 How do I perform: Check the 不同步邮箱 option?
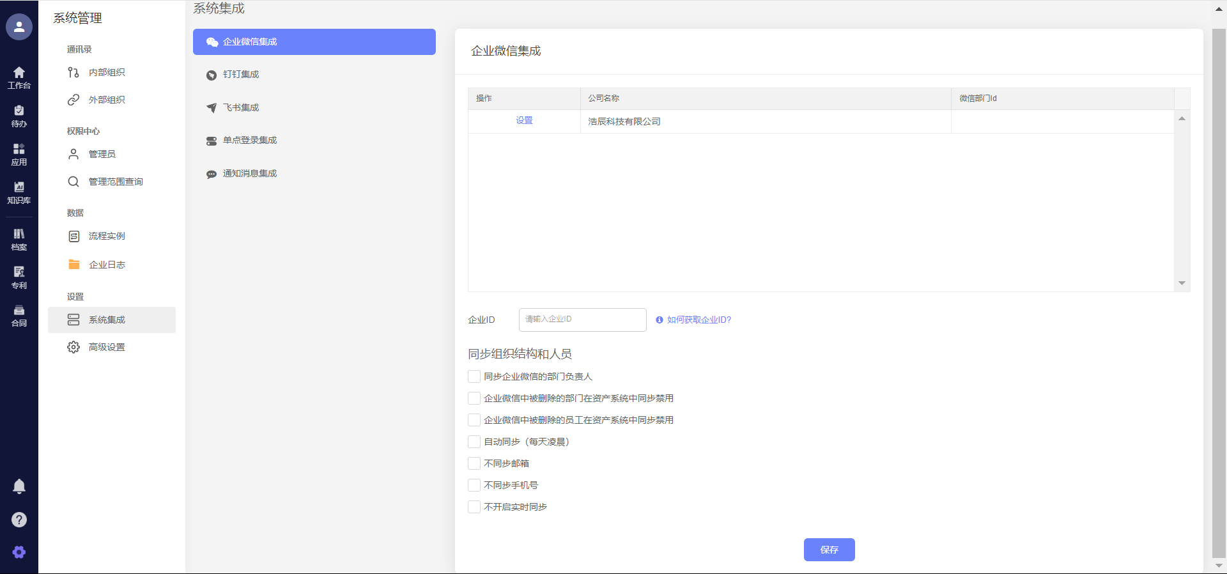[x=474, y=463]
